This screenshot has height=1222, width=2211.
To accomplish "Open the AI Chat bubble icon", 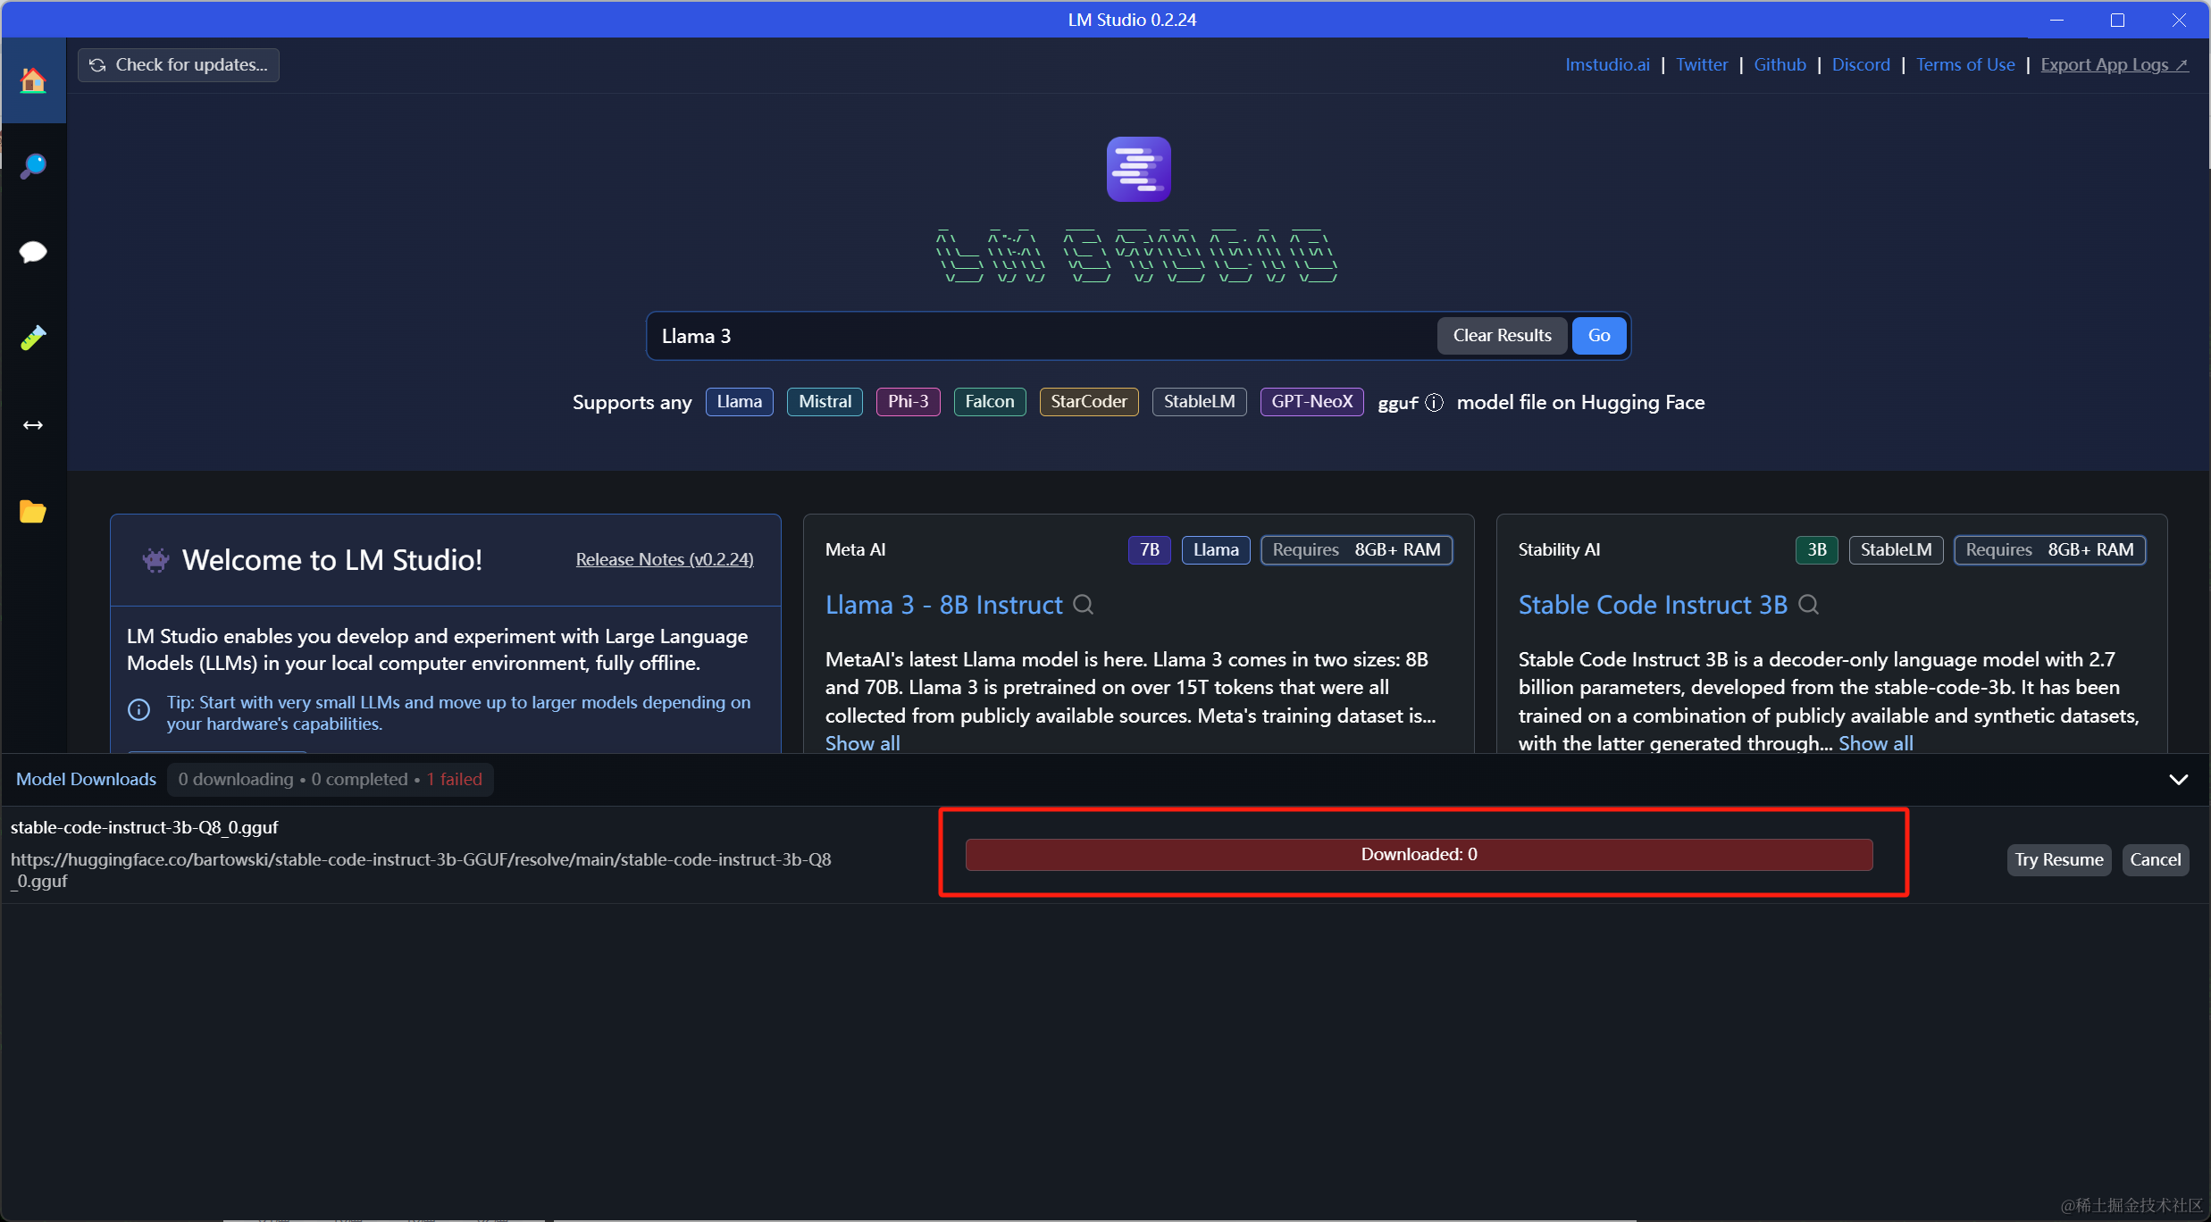I will point(33,252).
